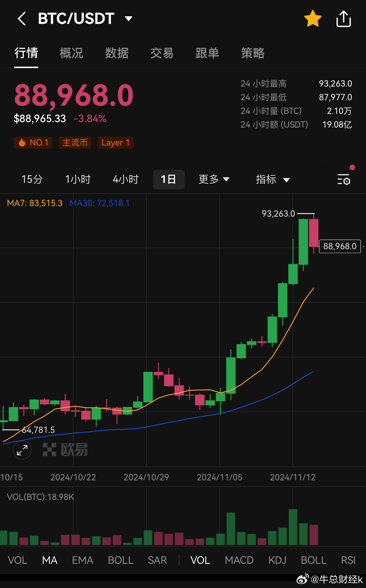Tap the last red volume bar
The height and width of the screenshot is (588, 366).
click(314, 535)
